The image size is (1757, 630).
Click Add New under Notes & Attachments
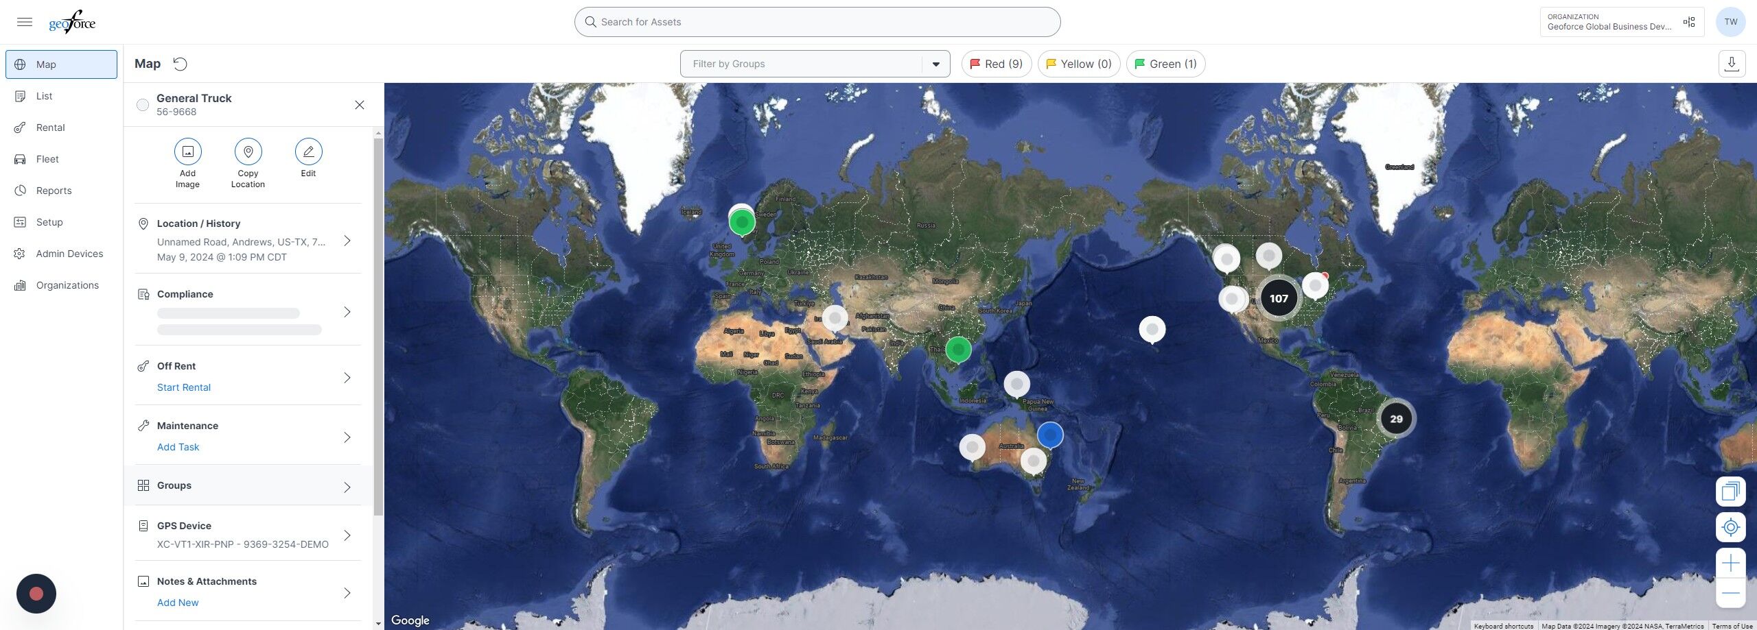point(178,603)
